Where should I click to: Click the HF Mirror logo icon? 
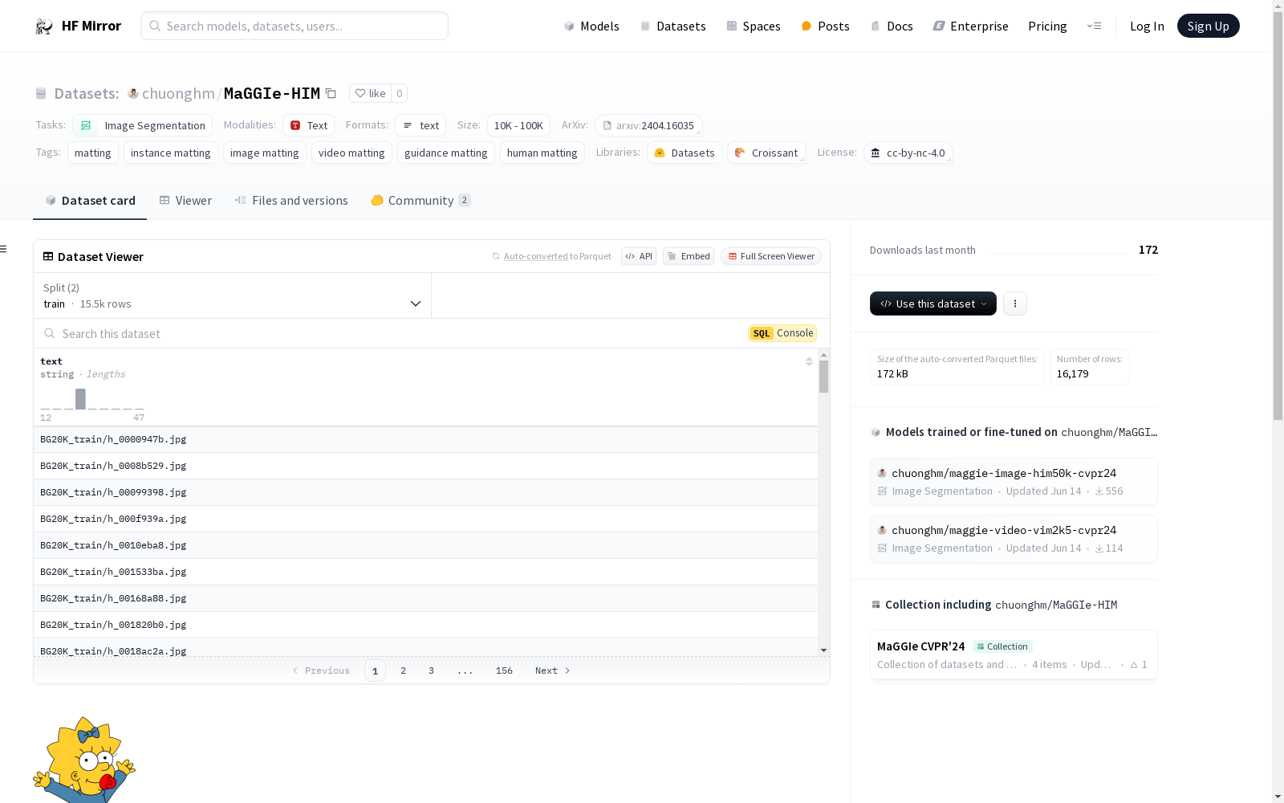pyautogui.click(x=44, y=26)
